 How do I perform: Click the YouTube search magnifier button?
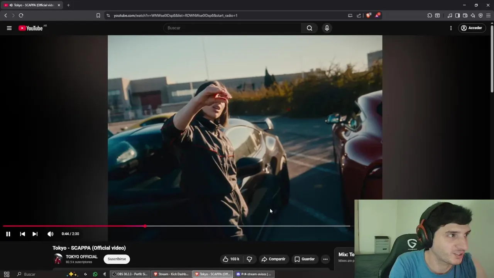[310, 28]
